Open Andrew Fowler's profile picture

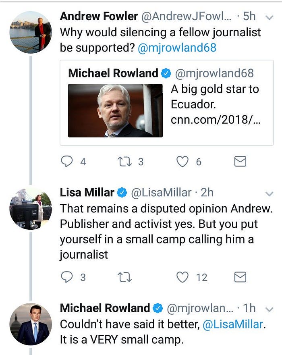click(31, 32)
